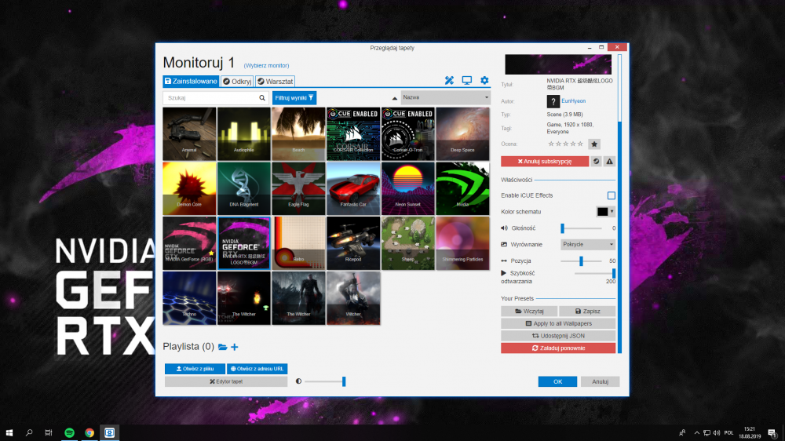Open the Nazwa sort dropdown
The width and height of the screenshot is (785, 441).
click(x=445, y=97)
